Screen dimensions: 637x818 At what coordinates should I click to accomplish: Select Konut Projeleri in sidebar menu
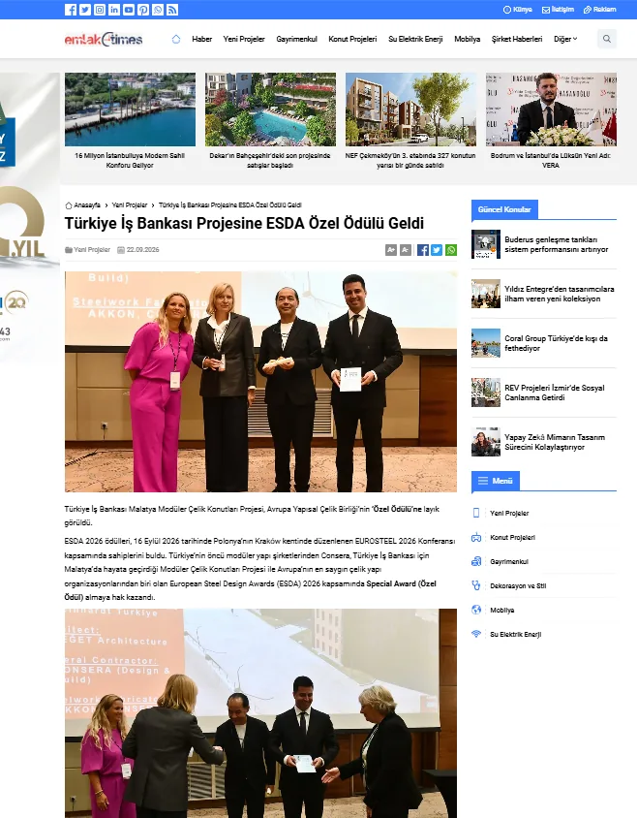(x=512, y=537)
